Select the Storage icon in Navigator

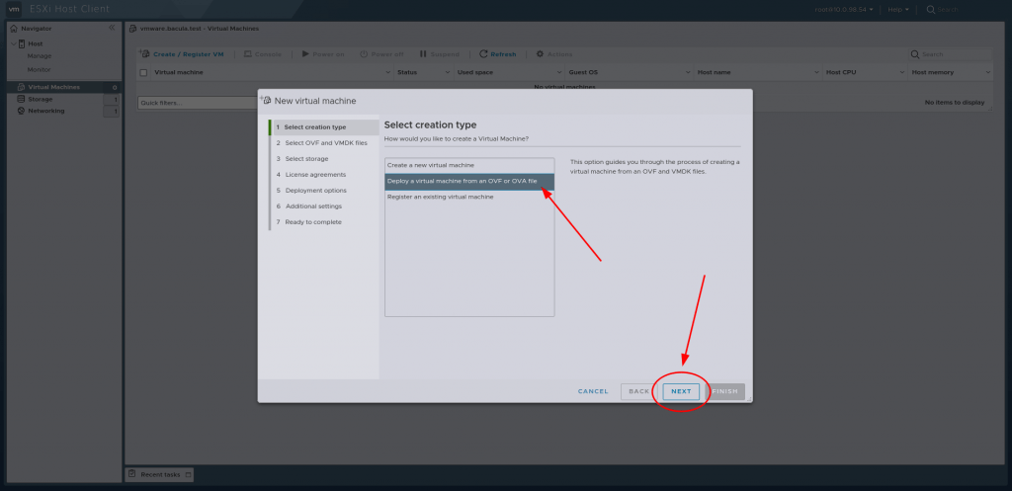[x=21, y=99]
